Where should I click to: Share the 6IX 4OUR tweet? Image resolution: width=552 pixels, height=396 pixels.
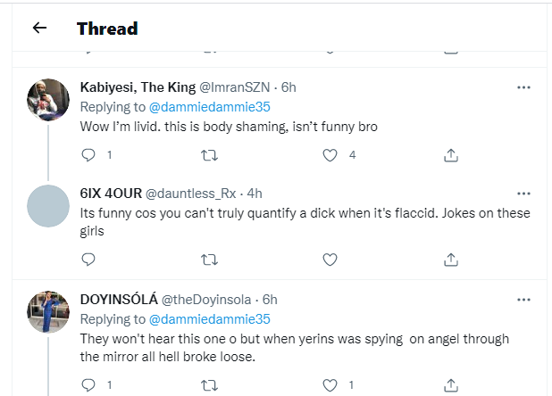451,260
